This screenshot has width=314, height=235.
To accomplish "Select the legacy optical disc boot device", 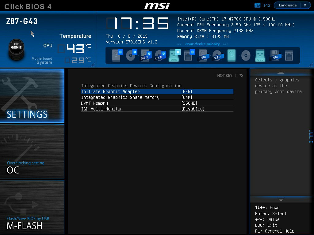I will (246, 55).
